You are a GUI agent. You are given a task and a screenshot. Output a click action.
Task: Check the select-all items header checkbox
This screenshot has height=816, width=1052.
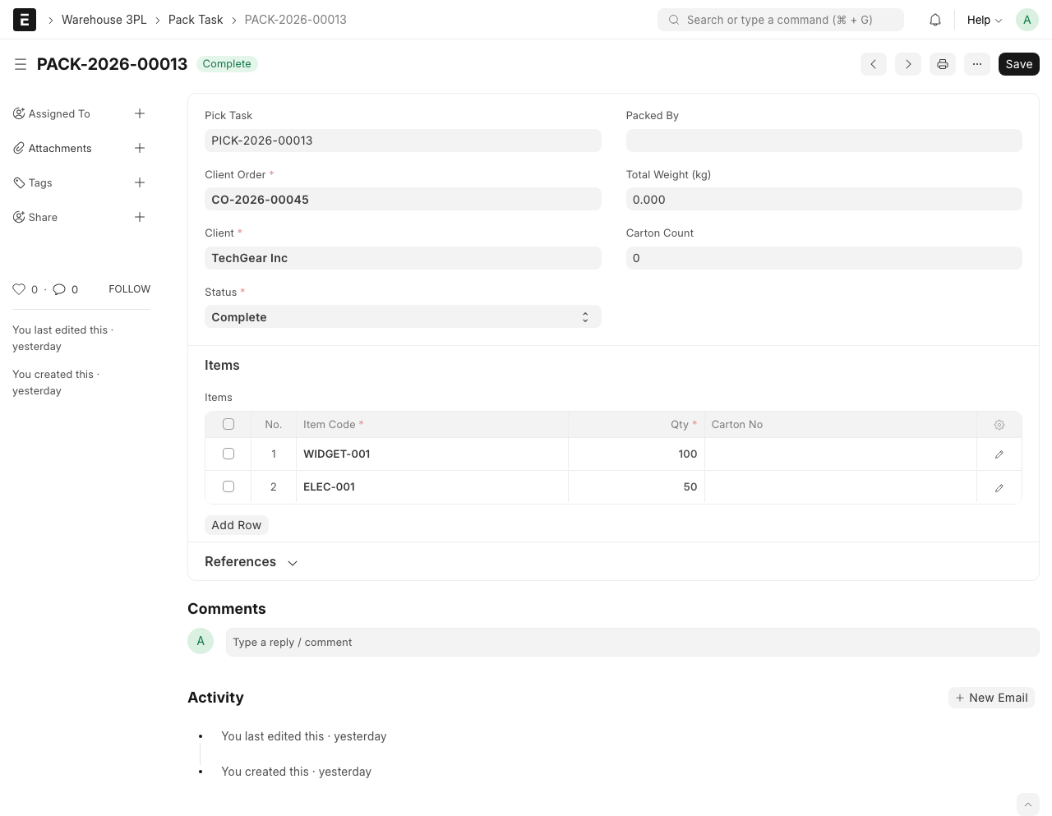[x=228, y=424]
